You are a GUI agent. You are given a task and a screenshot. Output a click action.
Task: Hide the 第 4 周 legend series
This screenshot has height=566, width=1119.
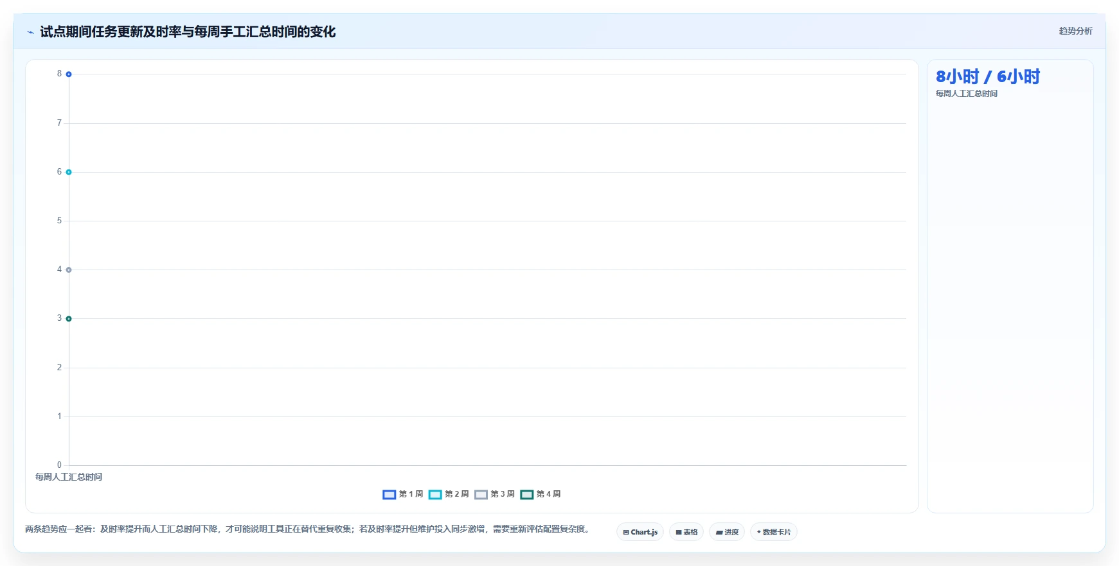pyautogui.click(x=540, y=495)
